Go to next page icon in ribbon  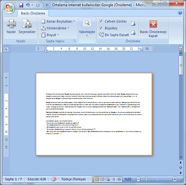[x=133, y=23]
